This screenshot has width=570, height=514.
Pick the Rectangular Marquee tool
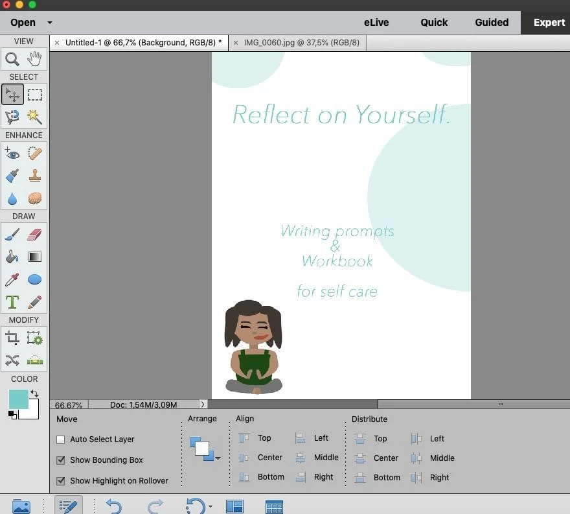[35, 95]
